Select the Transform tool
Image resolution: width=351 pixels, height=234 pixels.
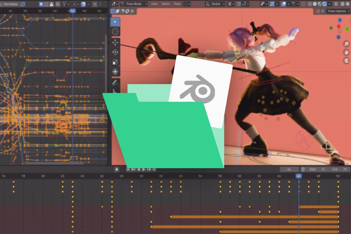coord(115,72)
